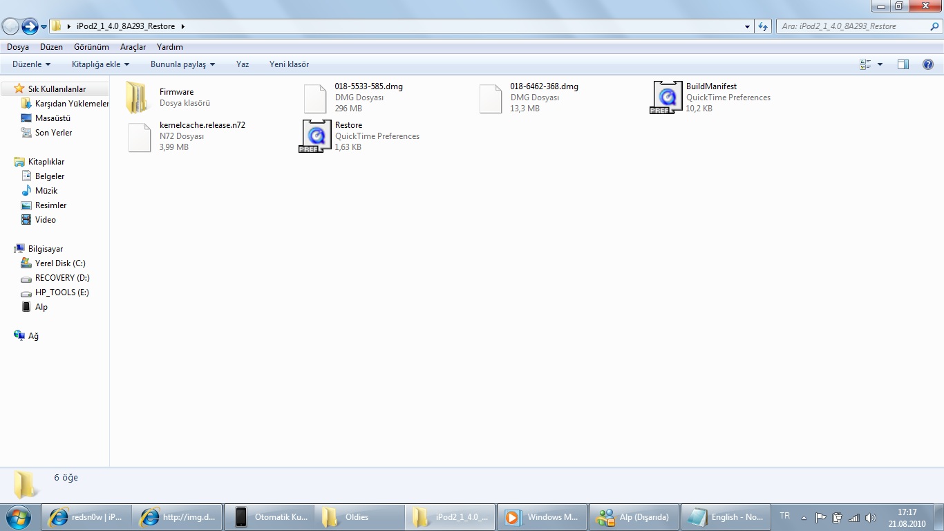Select the kernelcache.release.n72 file icon
944x531 pixels.
[x=140, y=137]
